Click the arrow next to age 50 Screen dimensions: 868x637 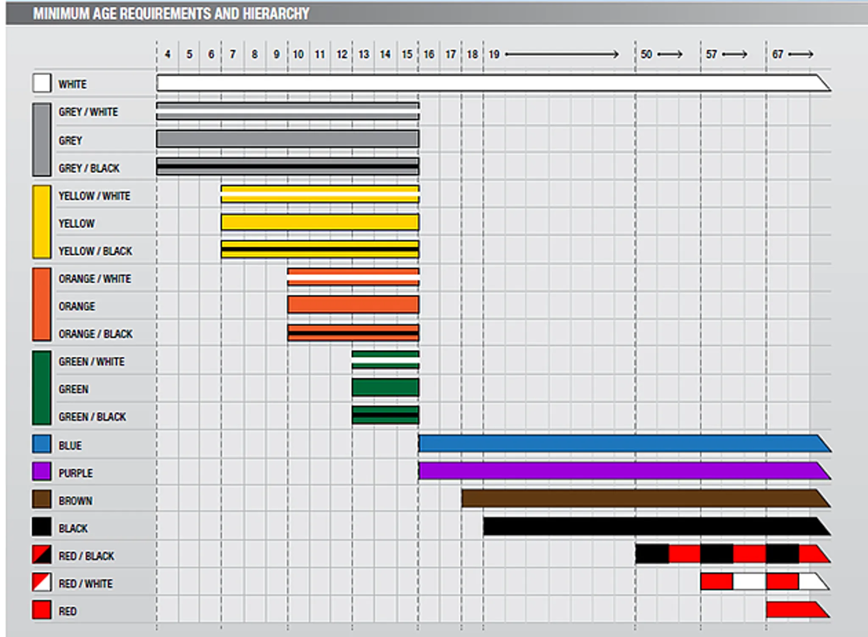pos(670,54)
